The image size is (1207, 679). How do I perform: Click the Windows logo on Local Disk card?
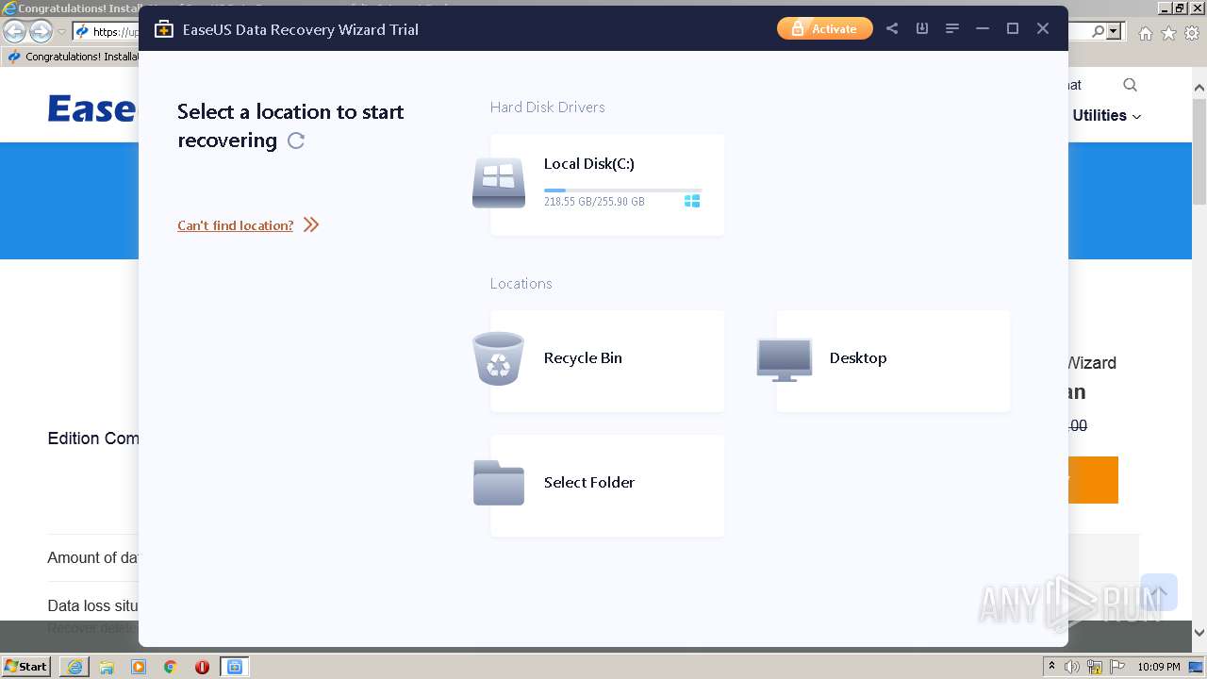click(x=692, y=201)
